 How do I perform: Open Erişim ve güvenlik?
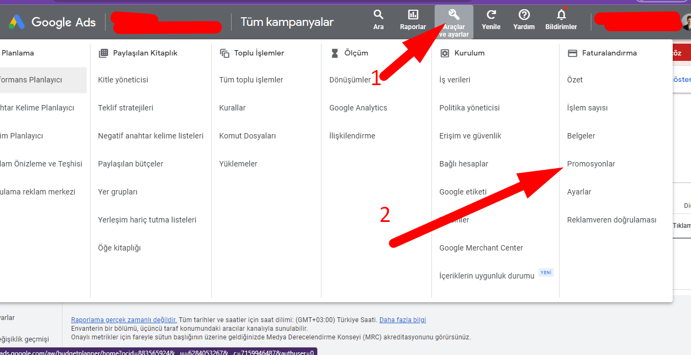click(470, 136)
